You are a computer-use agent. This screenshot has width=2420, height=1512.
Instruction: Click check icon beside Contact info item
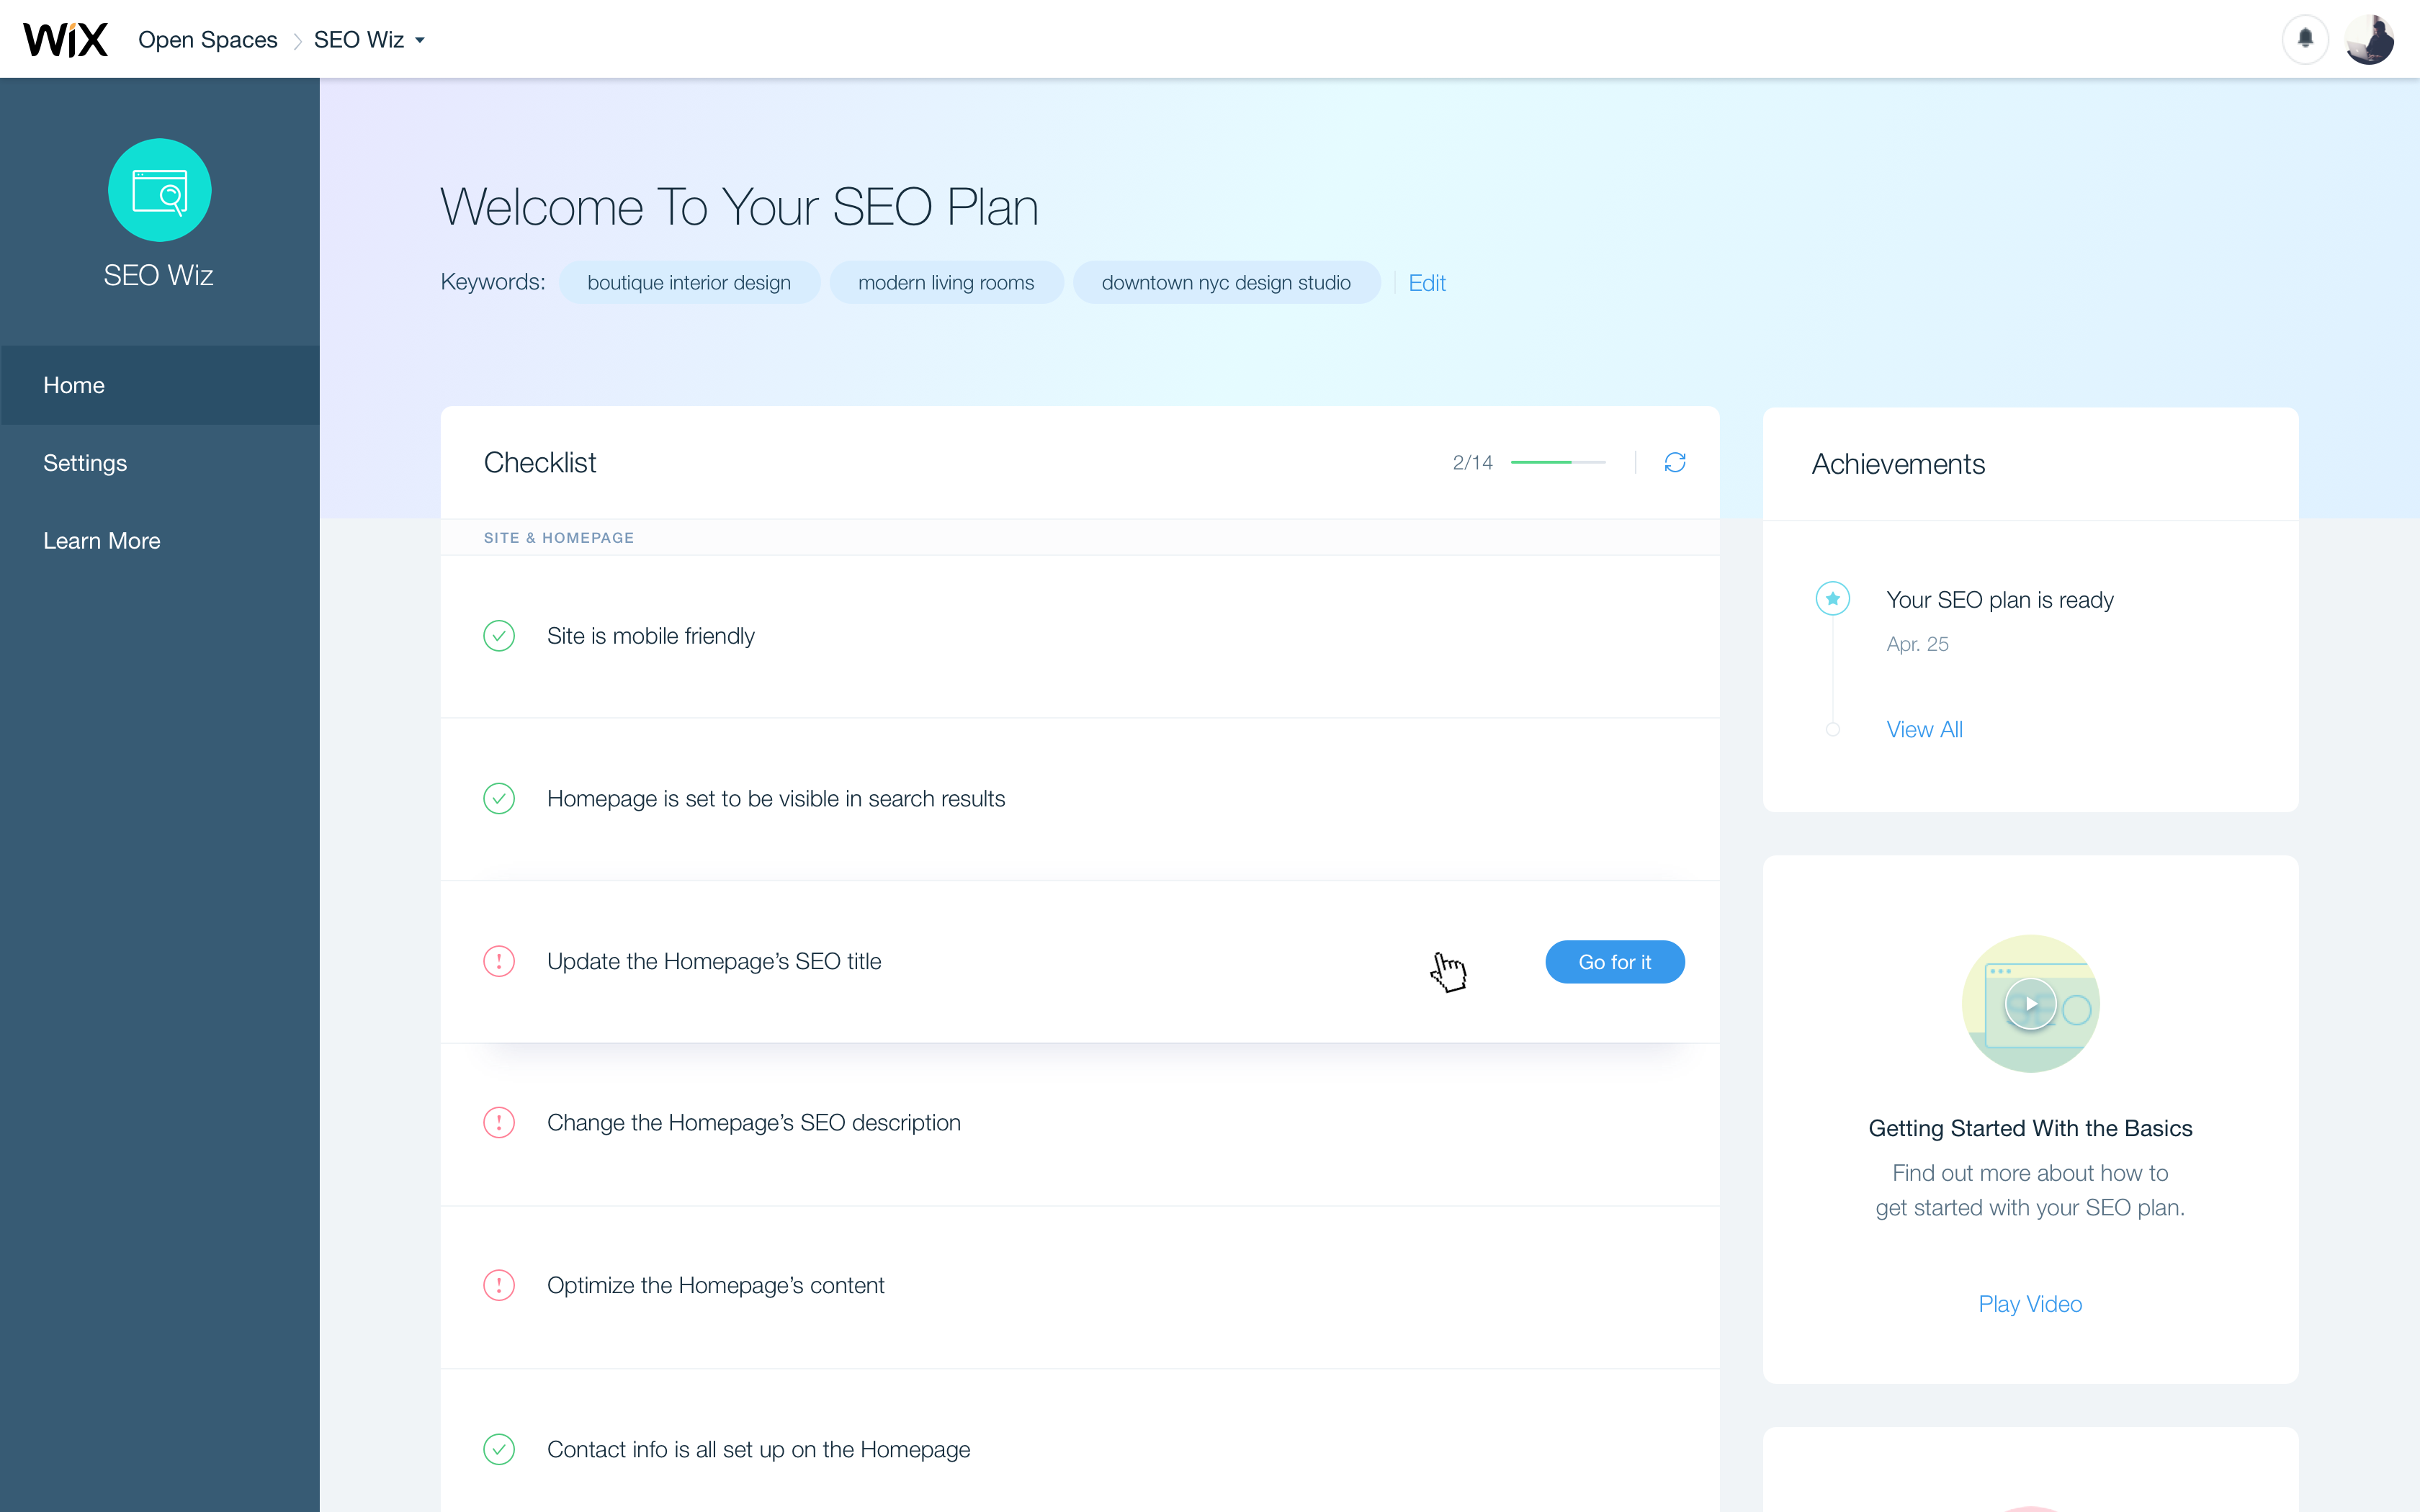(x=499, y=1449)
